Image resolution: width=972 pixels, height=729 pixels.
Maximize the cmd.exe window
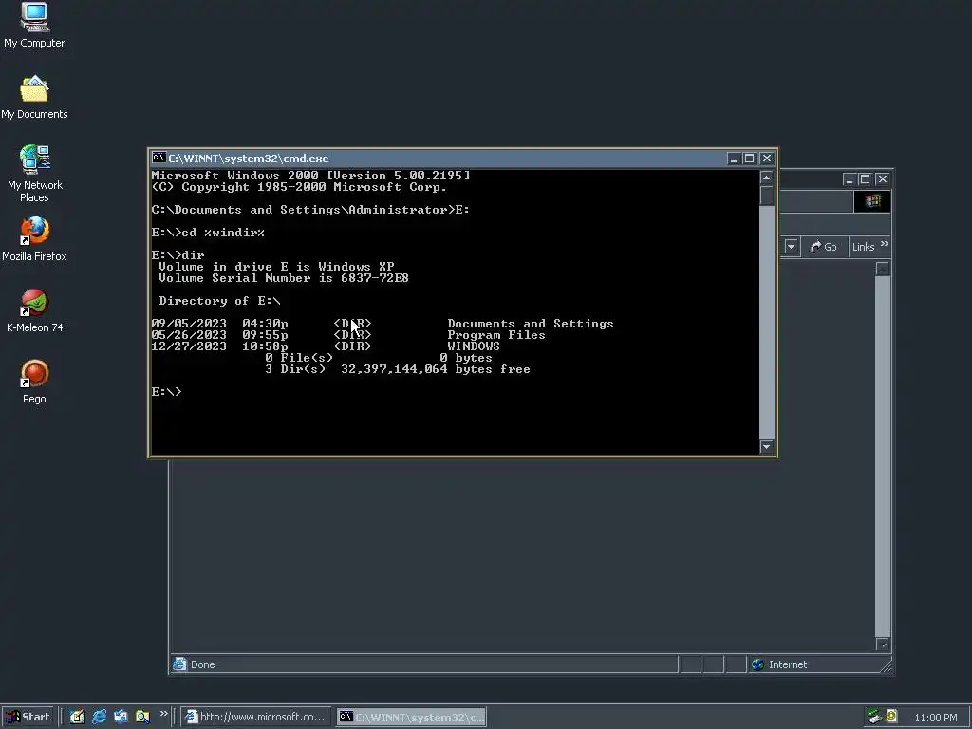[749, 159]
